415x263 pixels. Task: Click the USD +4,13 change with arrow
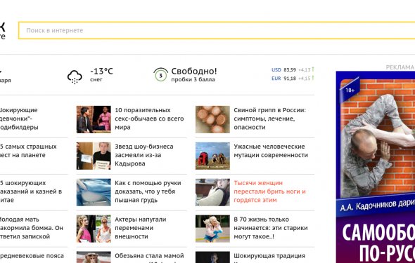point(306,69)
